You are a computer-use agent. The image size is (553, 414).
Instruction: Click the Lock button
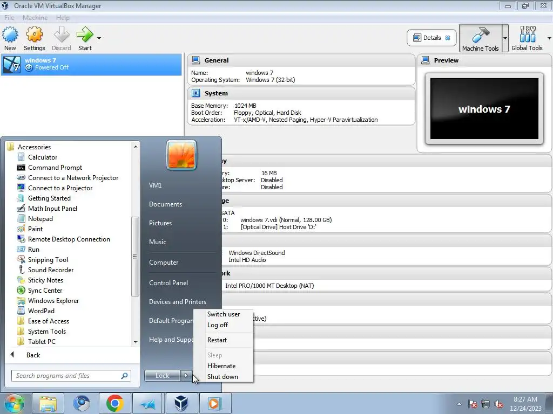162,376
